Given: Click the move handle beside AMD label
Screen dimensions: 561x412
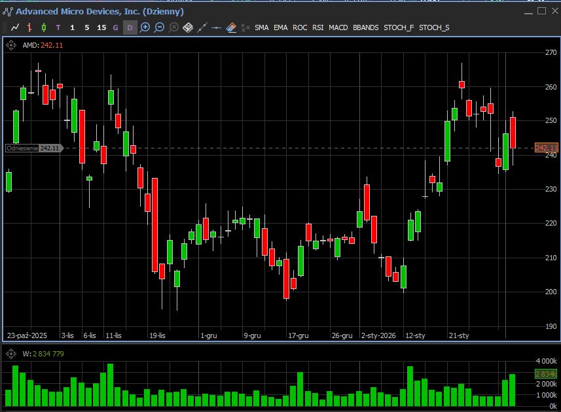Looking at the screenshot, I should click(x=11, y=45).
